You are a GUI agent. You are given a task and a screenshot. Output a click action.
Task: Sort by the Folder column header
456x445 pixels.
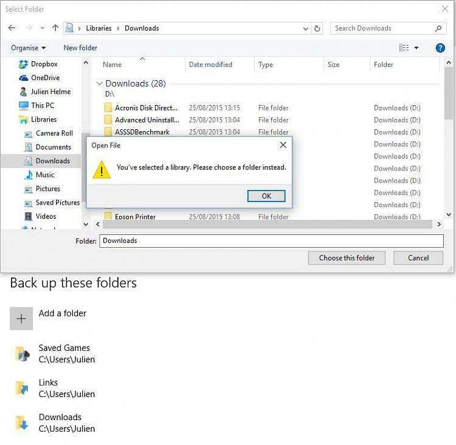point(383,64)
